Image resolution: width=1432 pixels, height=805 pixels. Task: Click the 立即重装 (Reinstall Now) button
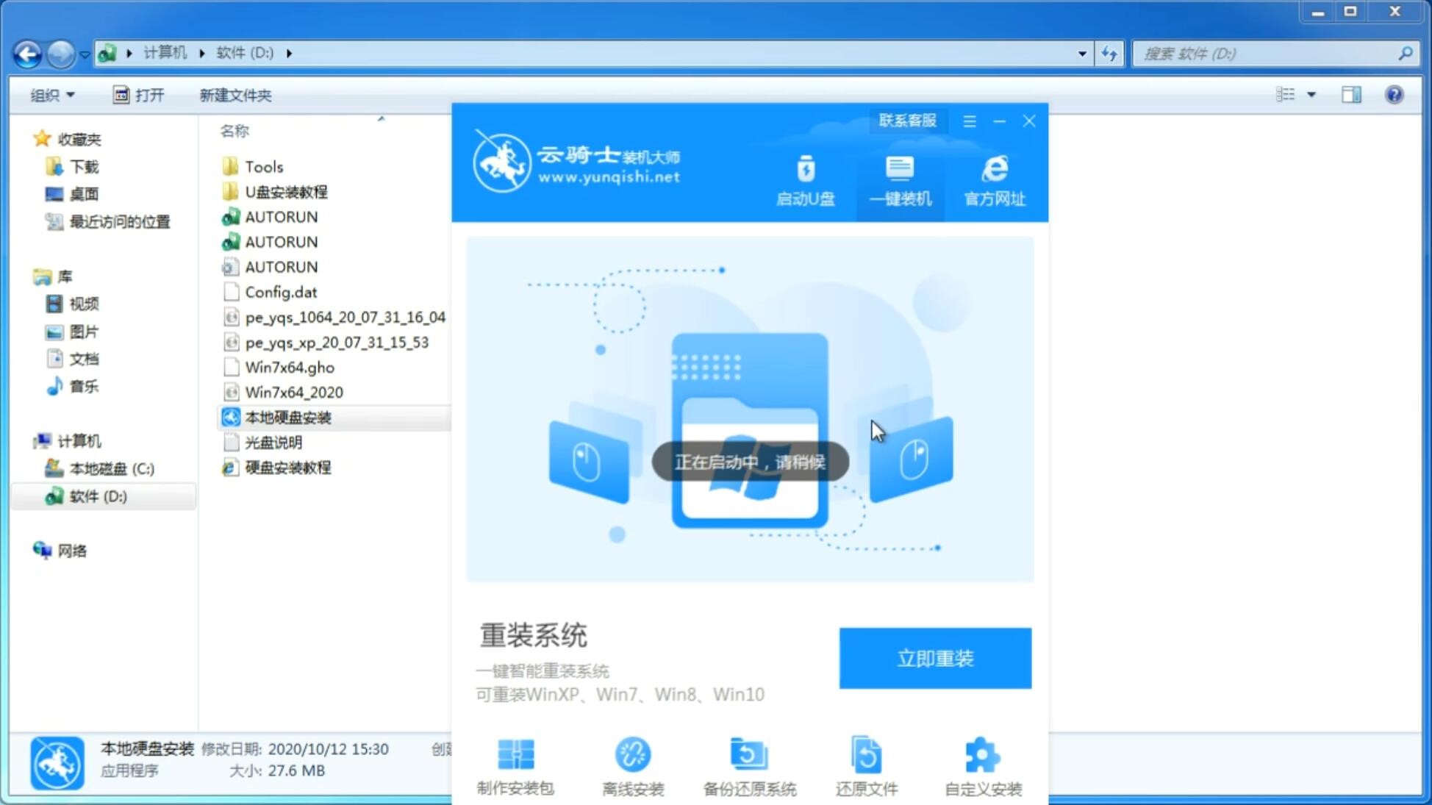(x=937, y=657)
